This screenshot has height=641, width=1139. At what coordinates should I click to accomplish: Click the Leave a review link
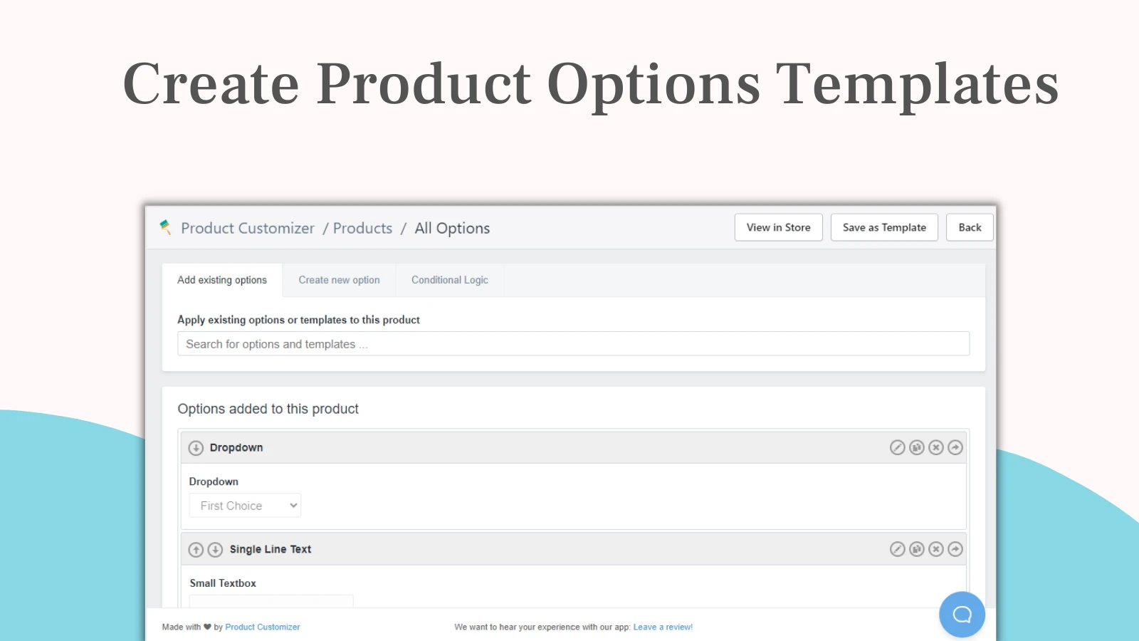pos(663,627)
